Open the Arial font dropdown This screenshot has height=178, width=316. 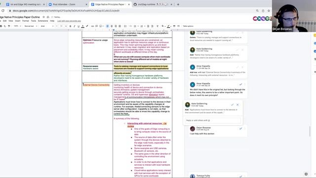coord(47,26)
